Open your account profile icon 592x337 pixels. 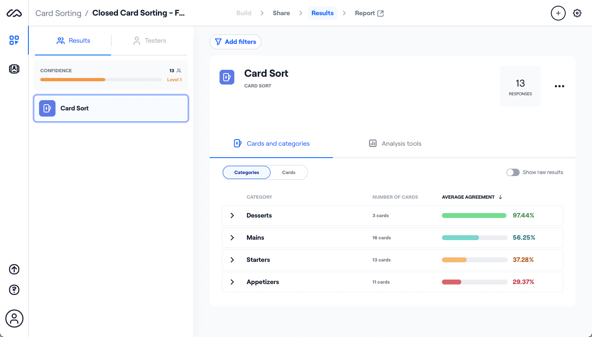(x=14, y=319)
